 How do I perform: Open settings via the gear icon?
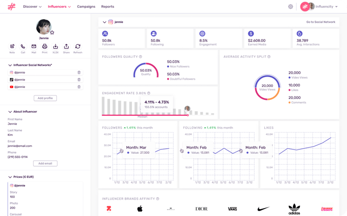tap(290, 7)
